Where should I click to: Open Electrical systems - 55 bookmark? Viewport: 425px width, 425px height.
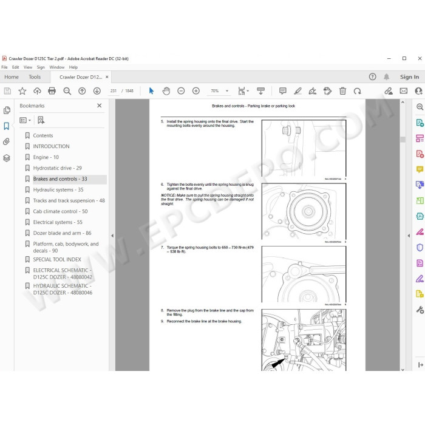[x=58, y=222]
